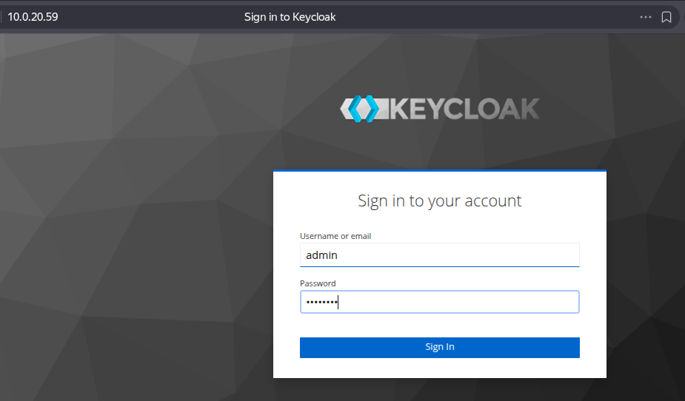This screenshot has width=685, height=401.
Task: Click empty white space below Sign In button
Action: coord(439,368)
